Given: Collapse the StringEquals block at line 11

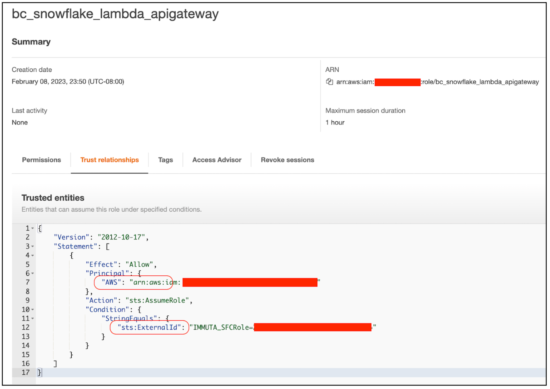Looking at the screenshot, I should pyautogui.click(x=33, y=319).
